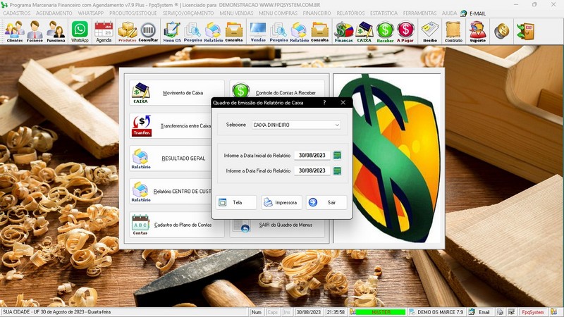Click the gold coin toolbar icon
Viewport: 564px width, 317px height.
pos(501,31)
